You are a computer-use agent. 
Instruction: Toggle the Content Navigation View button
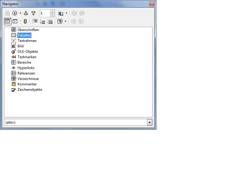coord(15,21)
